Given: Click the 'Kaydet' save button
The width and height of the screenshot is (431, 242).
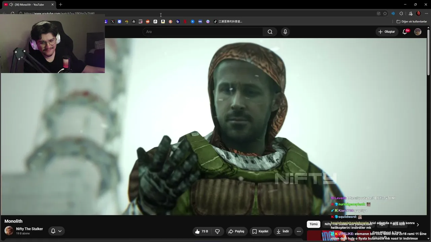Looking at the screenshot, I should click(x=260, y=231).
